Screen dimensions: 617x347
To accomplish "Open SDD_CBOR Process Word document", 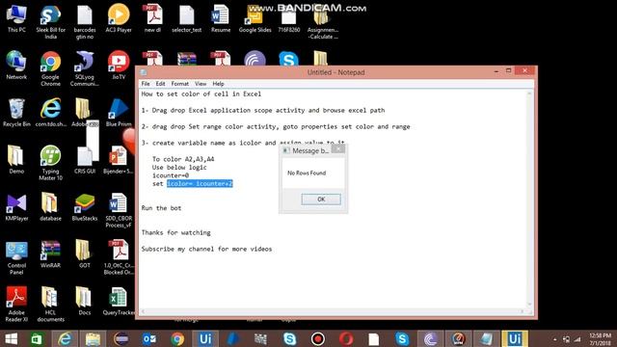I will (119, 210).
